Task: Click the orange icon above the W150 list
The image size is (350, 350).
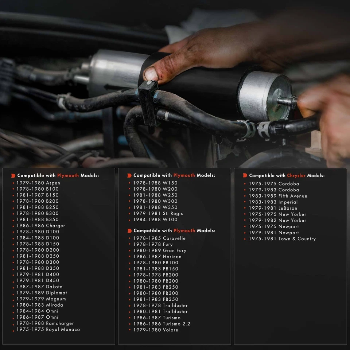Action: pyautogui.click(x=129, y=175)
